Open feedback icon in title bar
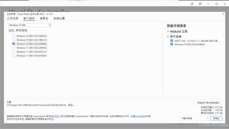229x129 pixels. click(200, 4)
